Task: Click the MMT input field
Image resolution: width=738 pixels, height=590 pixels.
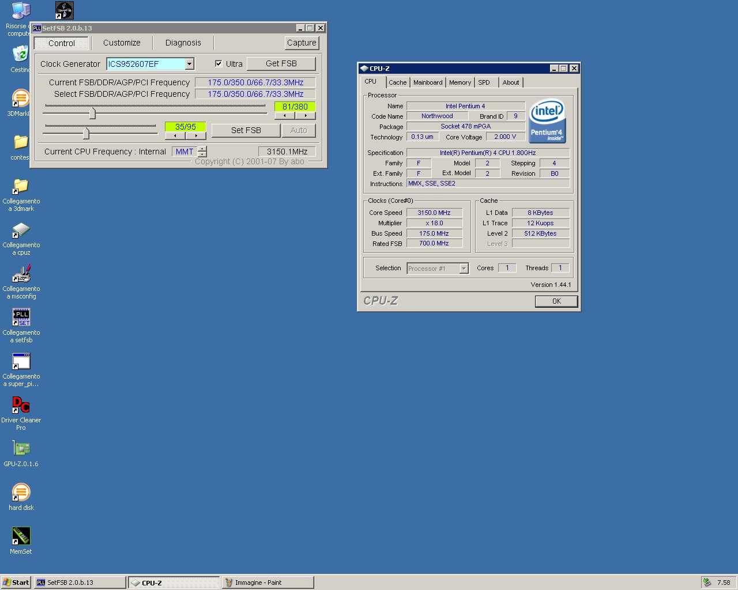Action: [x=184, y=152]
